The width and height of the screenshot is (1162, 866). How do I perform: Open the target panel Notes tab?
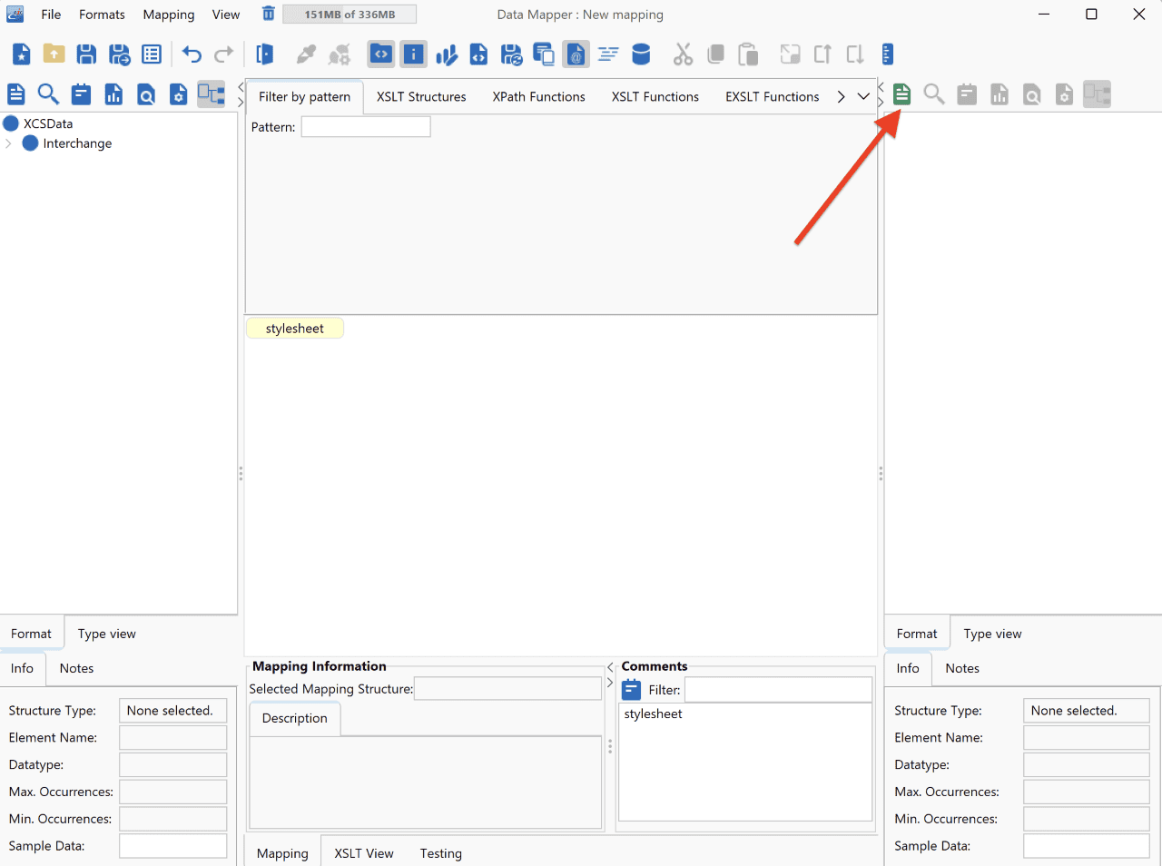click(x=962, y=668)
